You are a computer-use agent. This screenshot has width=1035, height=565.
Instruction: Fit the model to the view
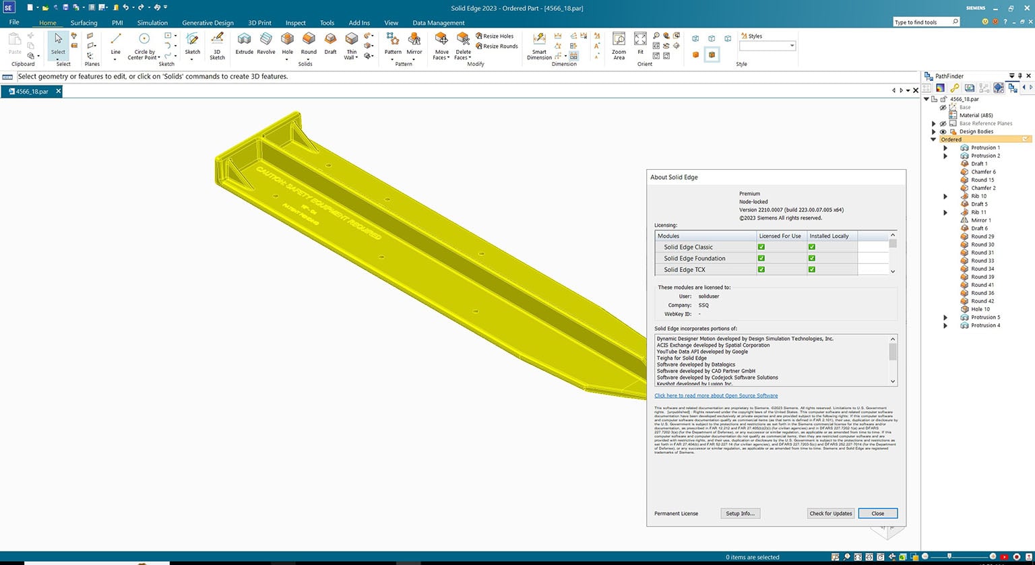(640, 44)
